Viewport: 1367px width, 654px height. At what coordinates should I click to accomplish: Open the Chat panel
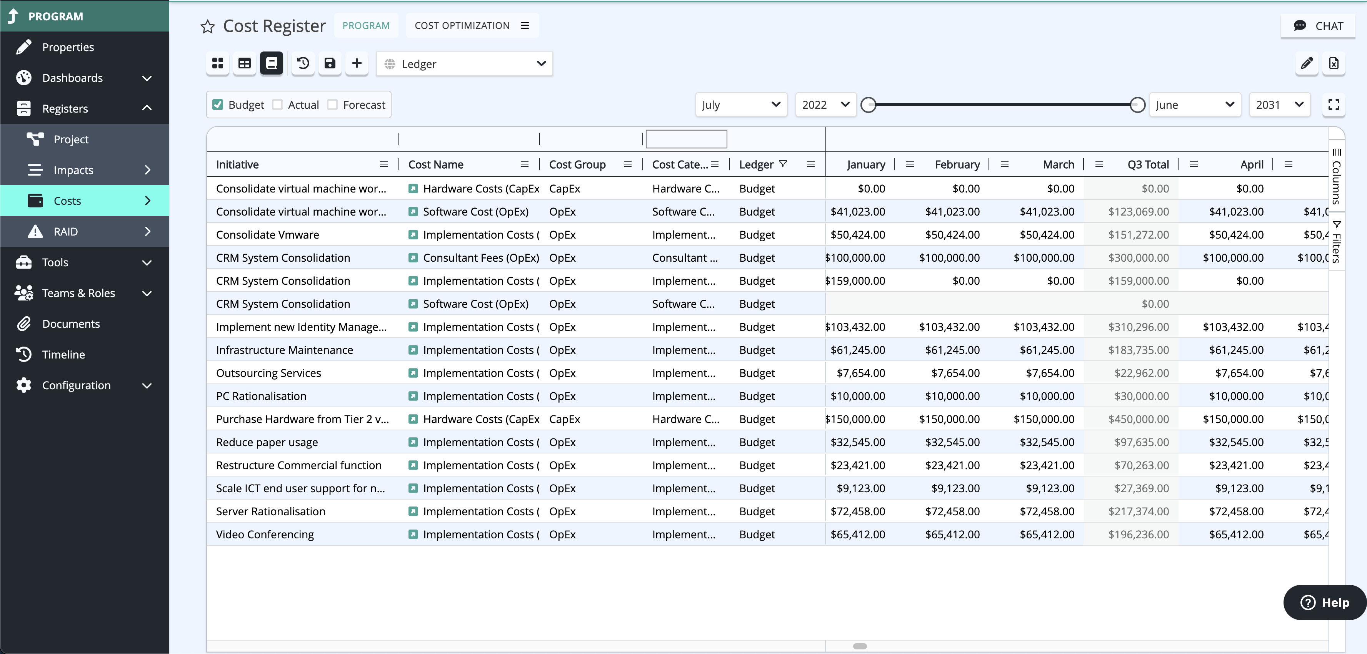click(x=1318, y=26)
